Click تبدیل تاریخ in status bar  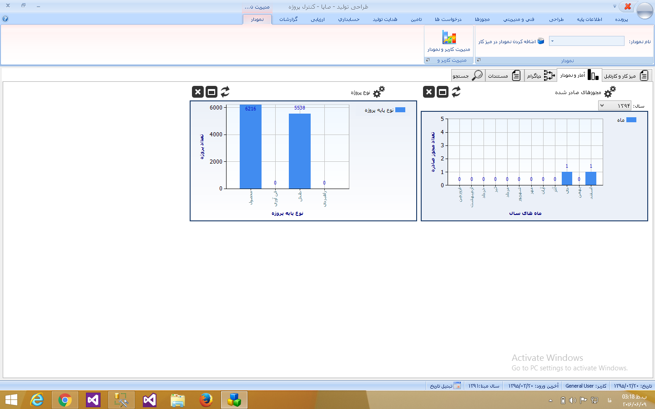[445, 386]
